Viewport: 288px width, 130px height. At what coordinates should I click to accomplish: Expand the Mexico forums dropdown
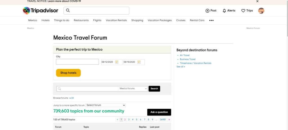[133, 89]
